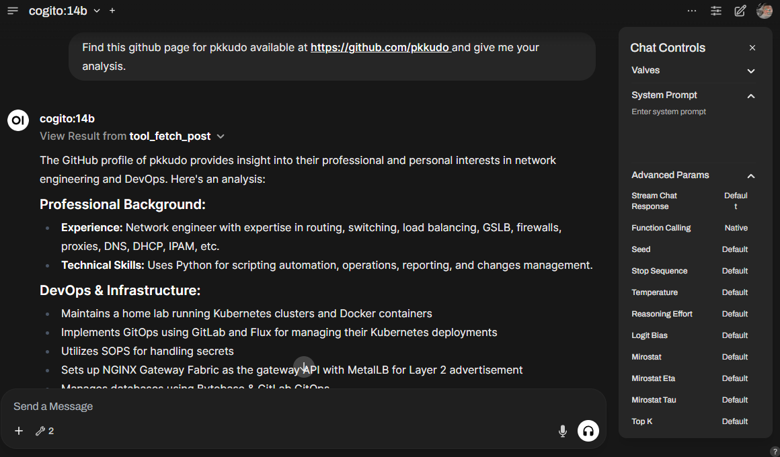Screen dimensions: 780x457
Task: Start voice call with headphones button
Action: coord(588,431)
